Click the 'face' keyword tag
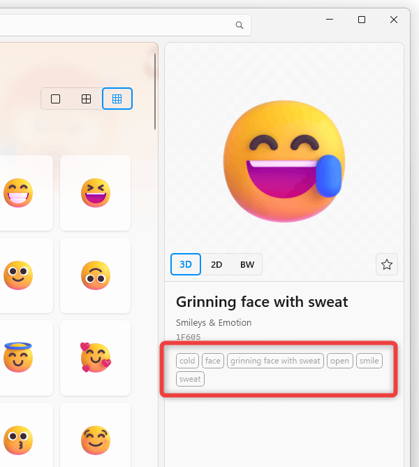Viewport: 419px width, 467px height. 213,361
